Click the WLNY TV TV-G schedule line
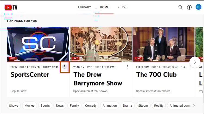204x114 pixels. 95,67
